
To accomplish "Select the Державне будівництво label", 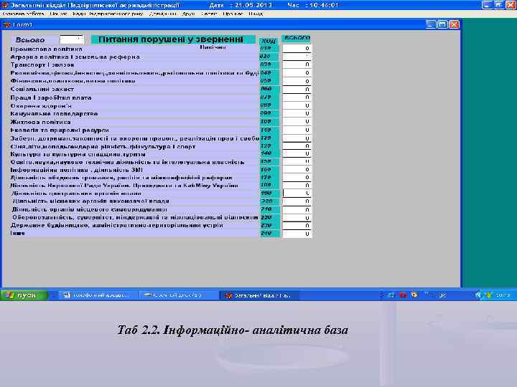I will point(117,226).
